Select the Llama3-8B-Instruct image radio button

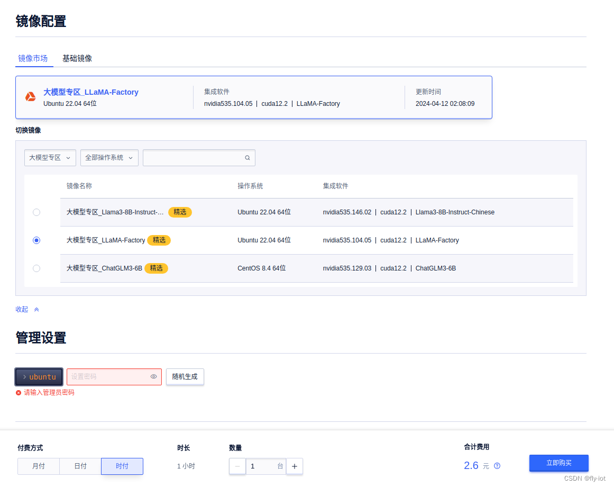[36, 212]
